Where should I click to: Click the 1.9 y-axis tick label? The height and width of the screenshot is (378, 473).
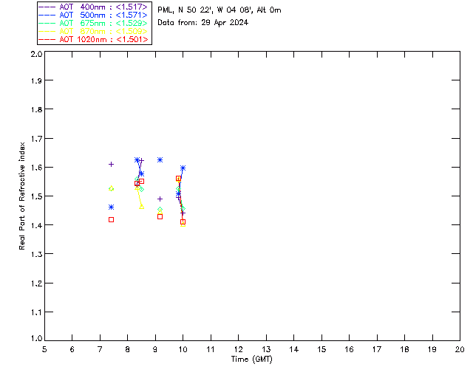pos(36,80)
